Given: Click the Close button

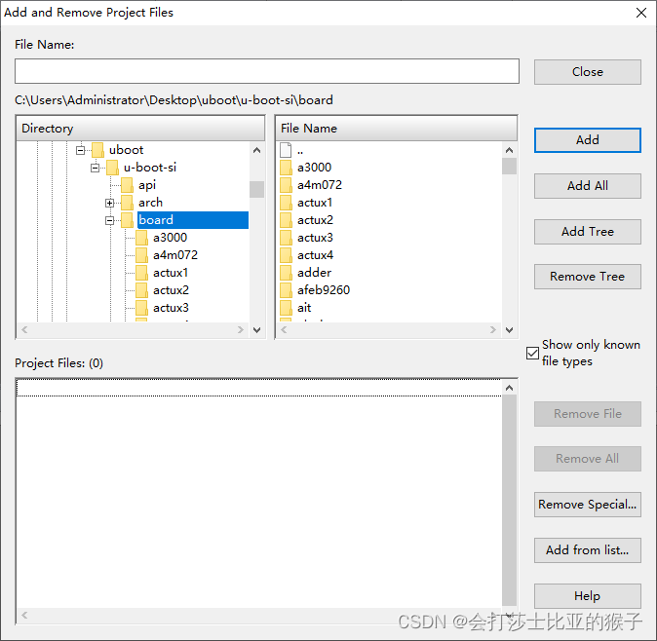Looking at the screenshot, I should [587, 71].
